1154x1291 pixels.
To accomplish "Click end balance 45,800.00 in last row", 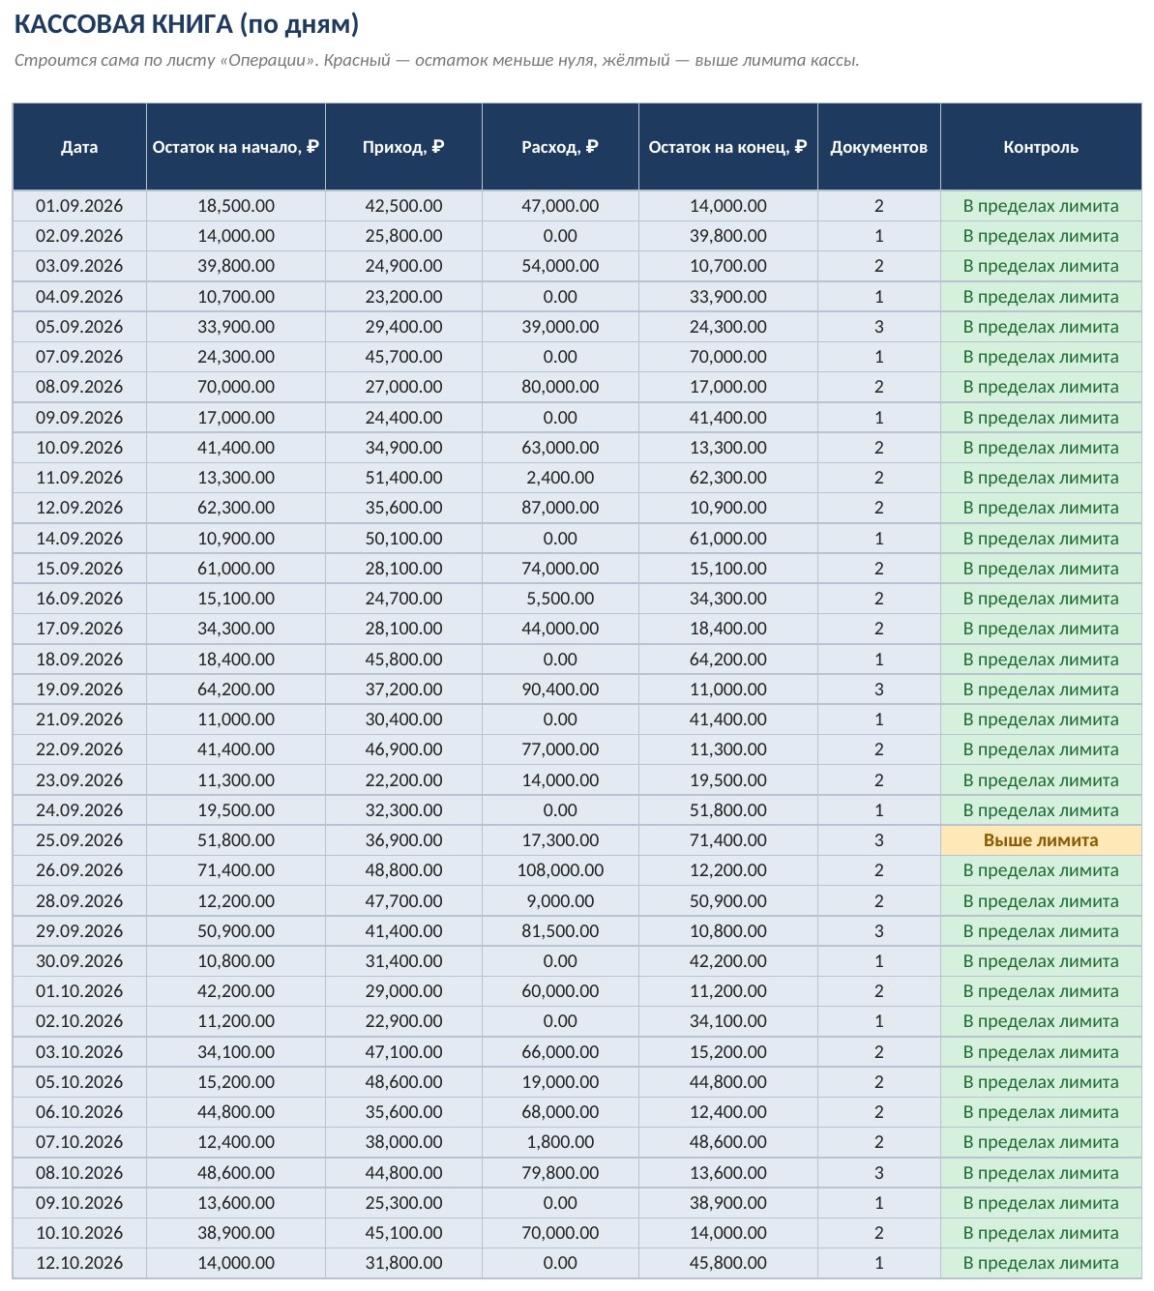I will coord(728,1263).
